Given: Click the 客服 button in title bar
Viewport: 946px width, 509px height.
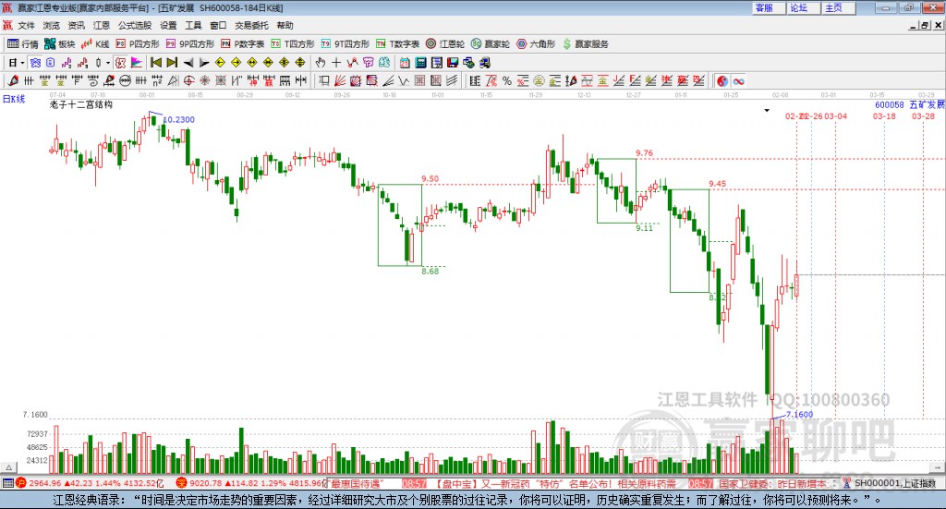Looking at the screenshot, I should (x=770, y=7).
